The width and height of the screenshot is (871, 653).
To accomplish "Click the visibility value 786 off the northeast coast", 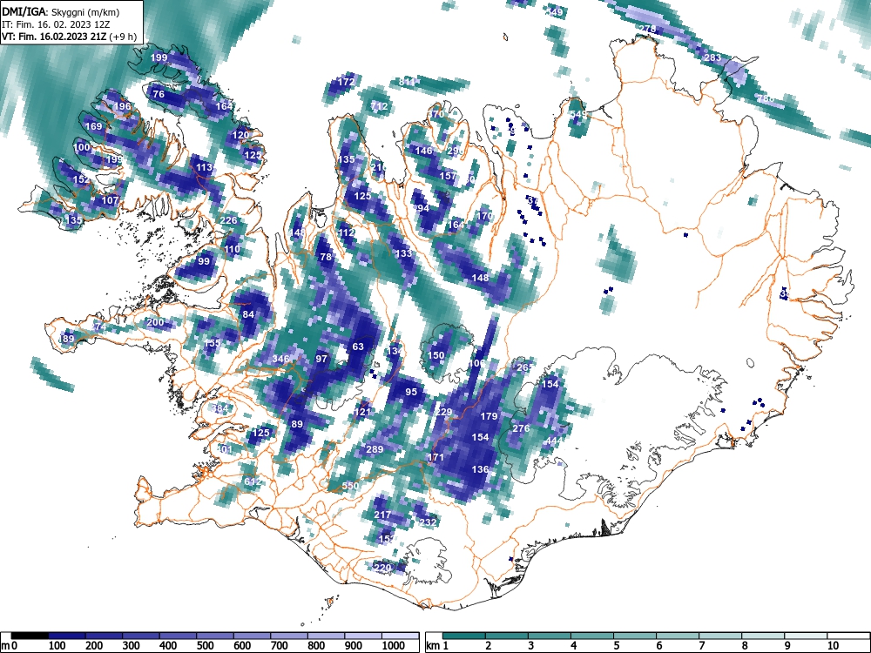I will coord(766,98).
